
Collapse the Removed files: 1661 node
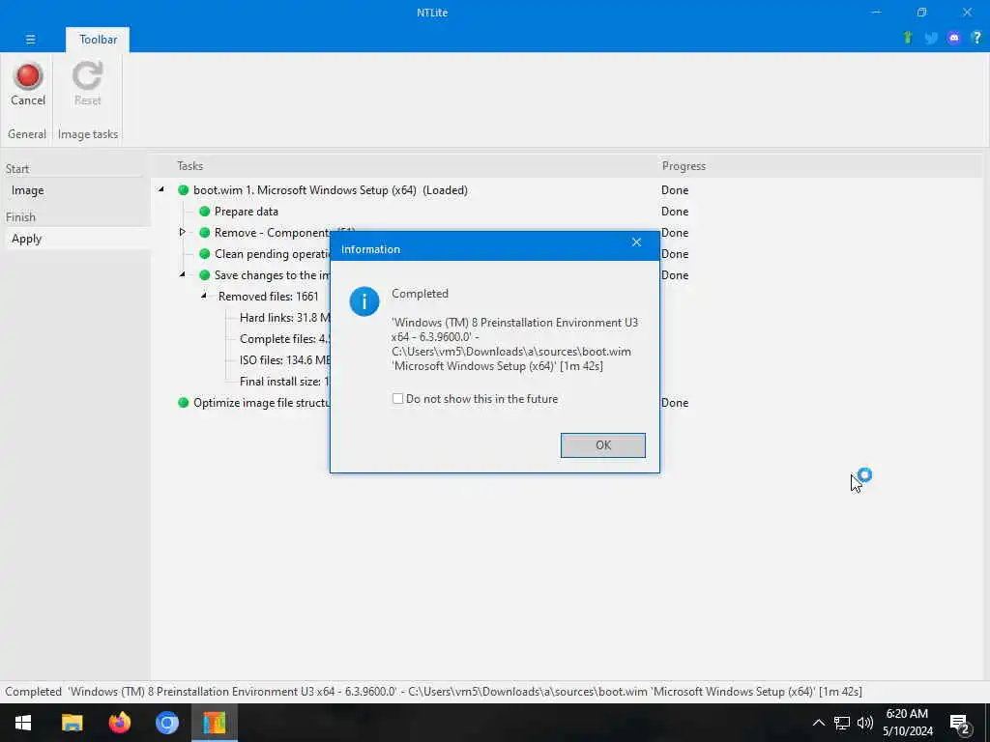204,296
